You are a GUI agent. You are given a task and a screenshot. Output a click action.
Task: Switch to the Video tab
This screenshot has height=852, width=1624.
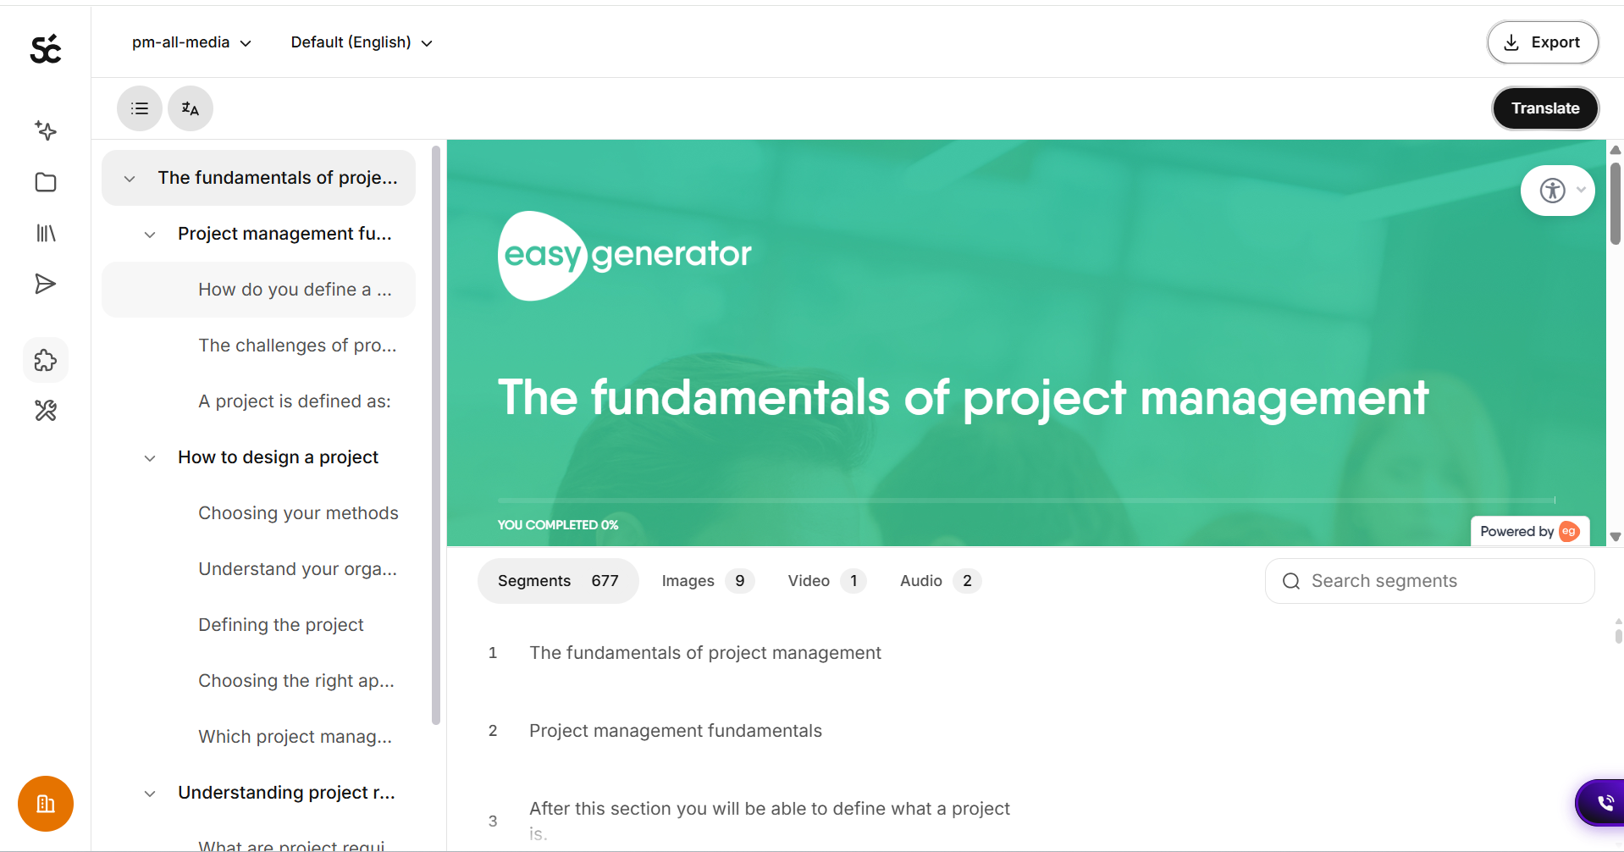pyautogui.click(x=826, y=581)
